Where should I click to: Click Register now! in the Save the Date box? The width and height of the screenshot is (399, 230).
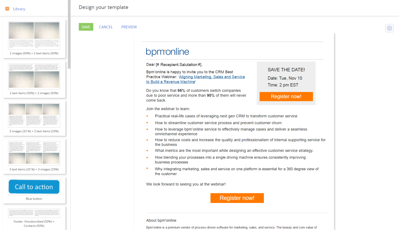286,97
